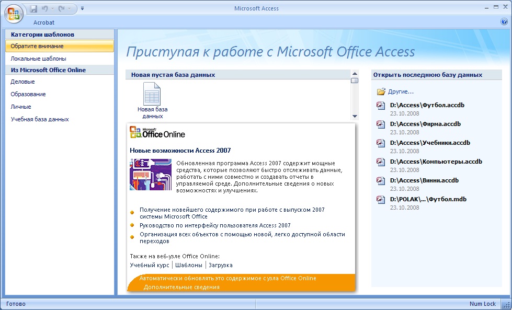
Task: Click the Учебный курс link
Action: point(150,265)
